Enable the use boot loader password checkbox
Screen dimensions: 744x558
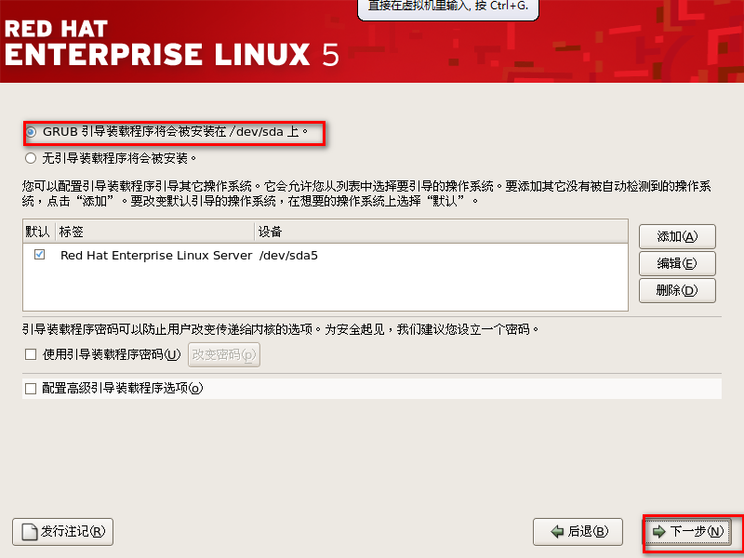point(31,354)
